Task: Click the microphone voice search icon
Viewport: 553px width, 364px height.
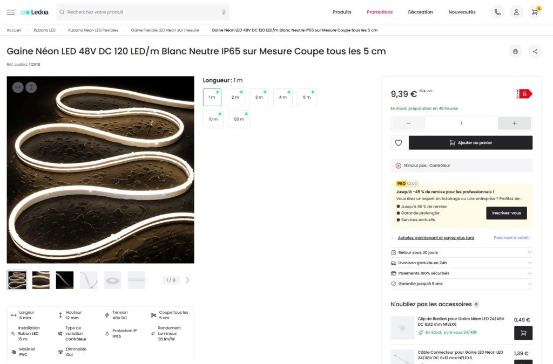Action: click(x=224, y=12)
